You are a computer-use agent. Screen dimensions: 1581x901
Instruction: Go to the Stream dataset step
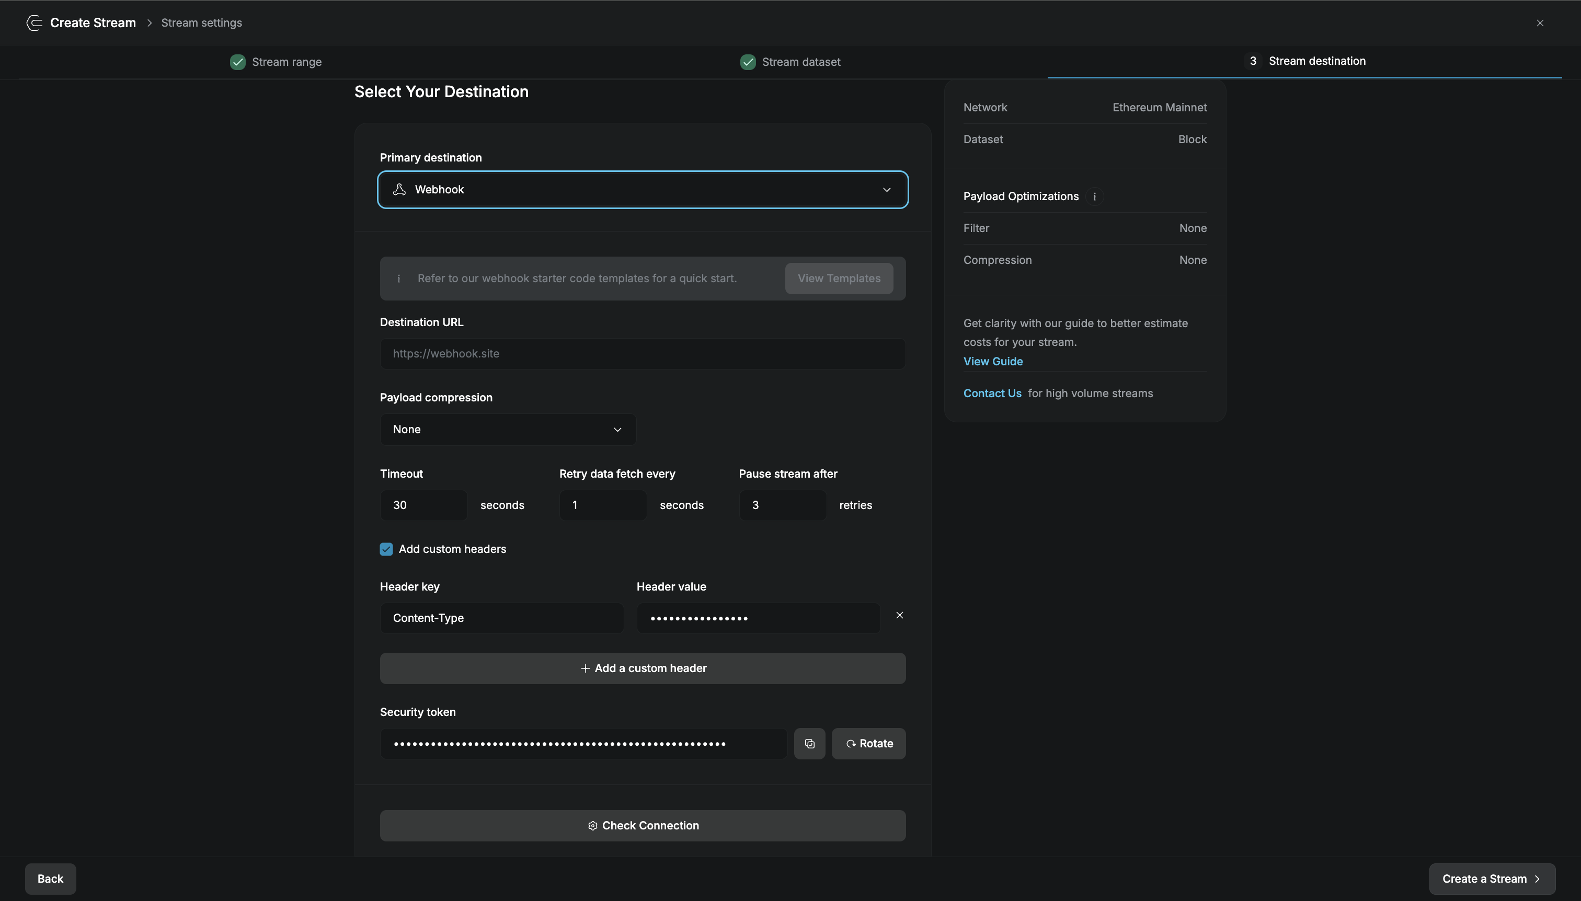[x=790, y=62]
